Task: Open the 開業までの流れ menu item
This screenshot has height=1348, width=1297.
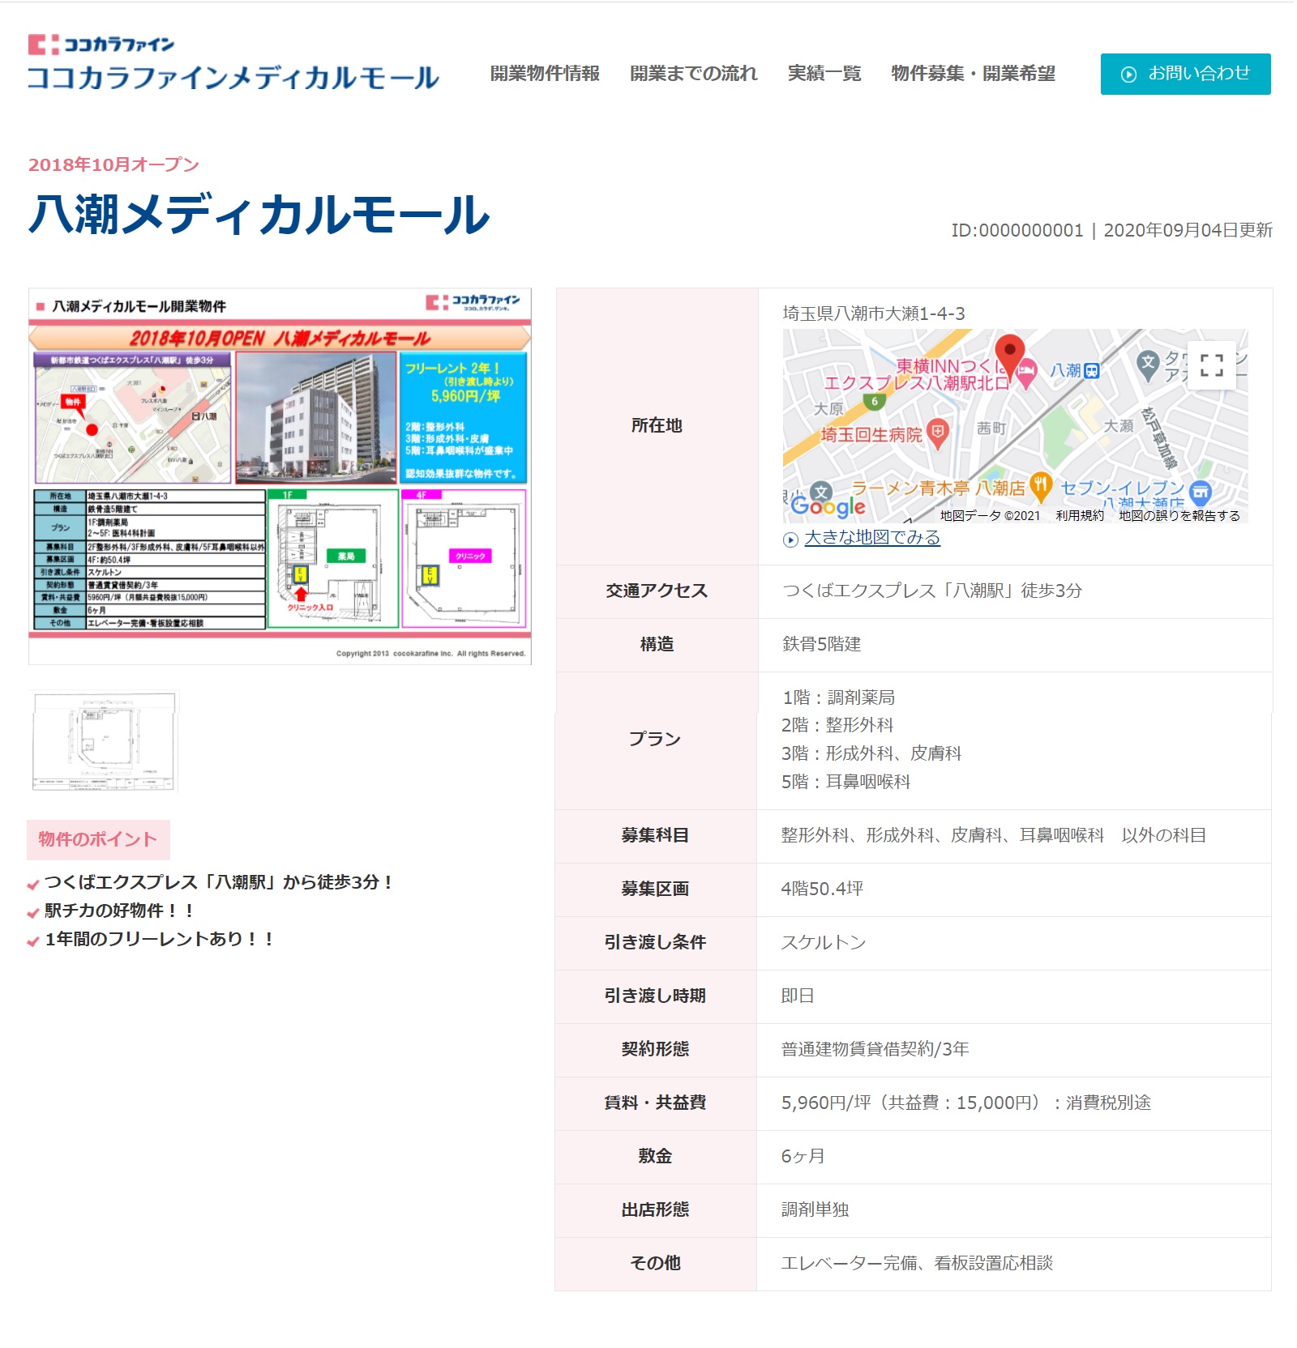Action: [x=694, y=74]
